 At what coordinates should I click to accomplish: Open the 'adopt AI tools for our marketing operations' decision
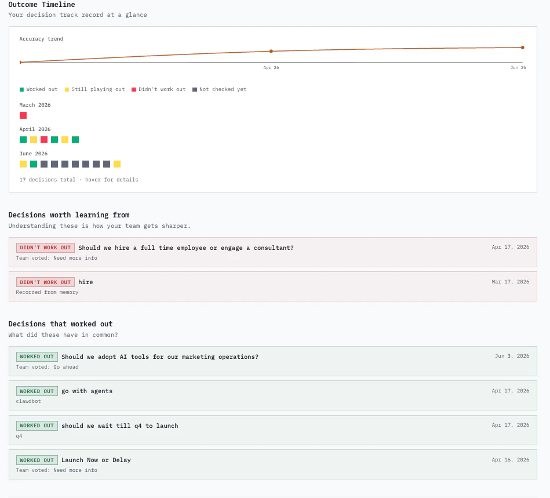273,361
